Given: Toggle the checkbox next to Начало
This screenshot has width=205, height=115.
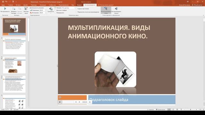Looking at the screenshot, I should tap(55, 8).
